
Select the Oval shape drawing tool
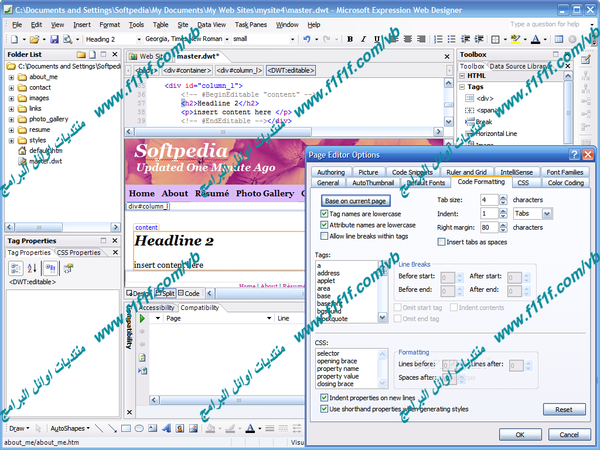pyautogui.click(x=139, y=428)
